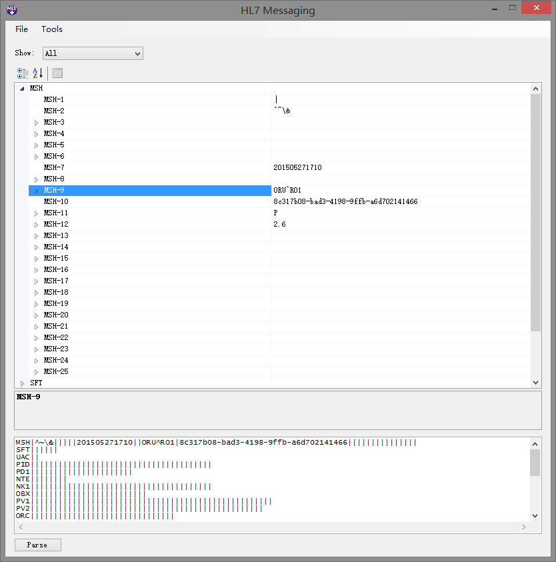Click the Property Pages icon
The width and height of the screenshot is (556, 562).
57,73
